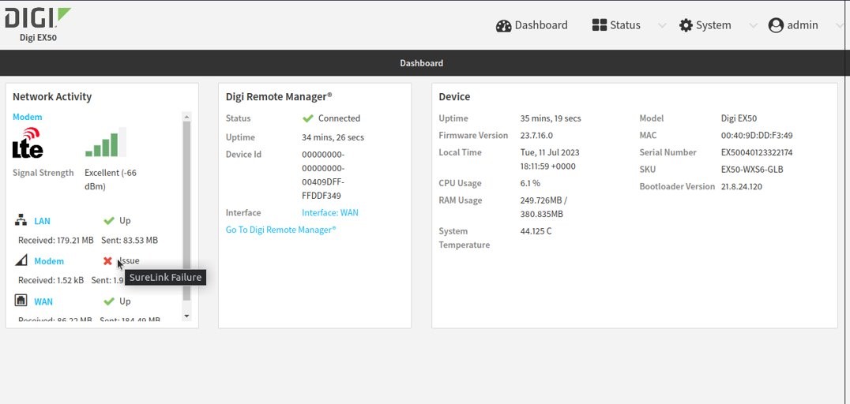Click the Dashboard title bar text

421,63
